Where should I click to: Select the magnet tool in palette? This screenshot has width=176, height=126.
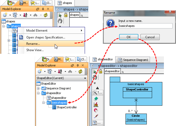(x=96, y=110)
